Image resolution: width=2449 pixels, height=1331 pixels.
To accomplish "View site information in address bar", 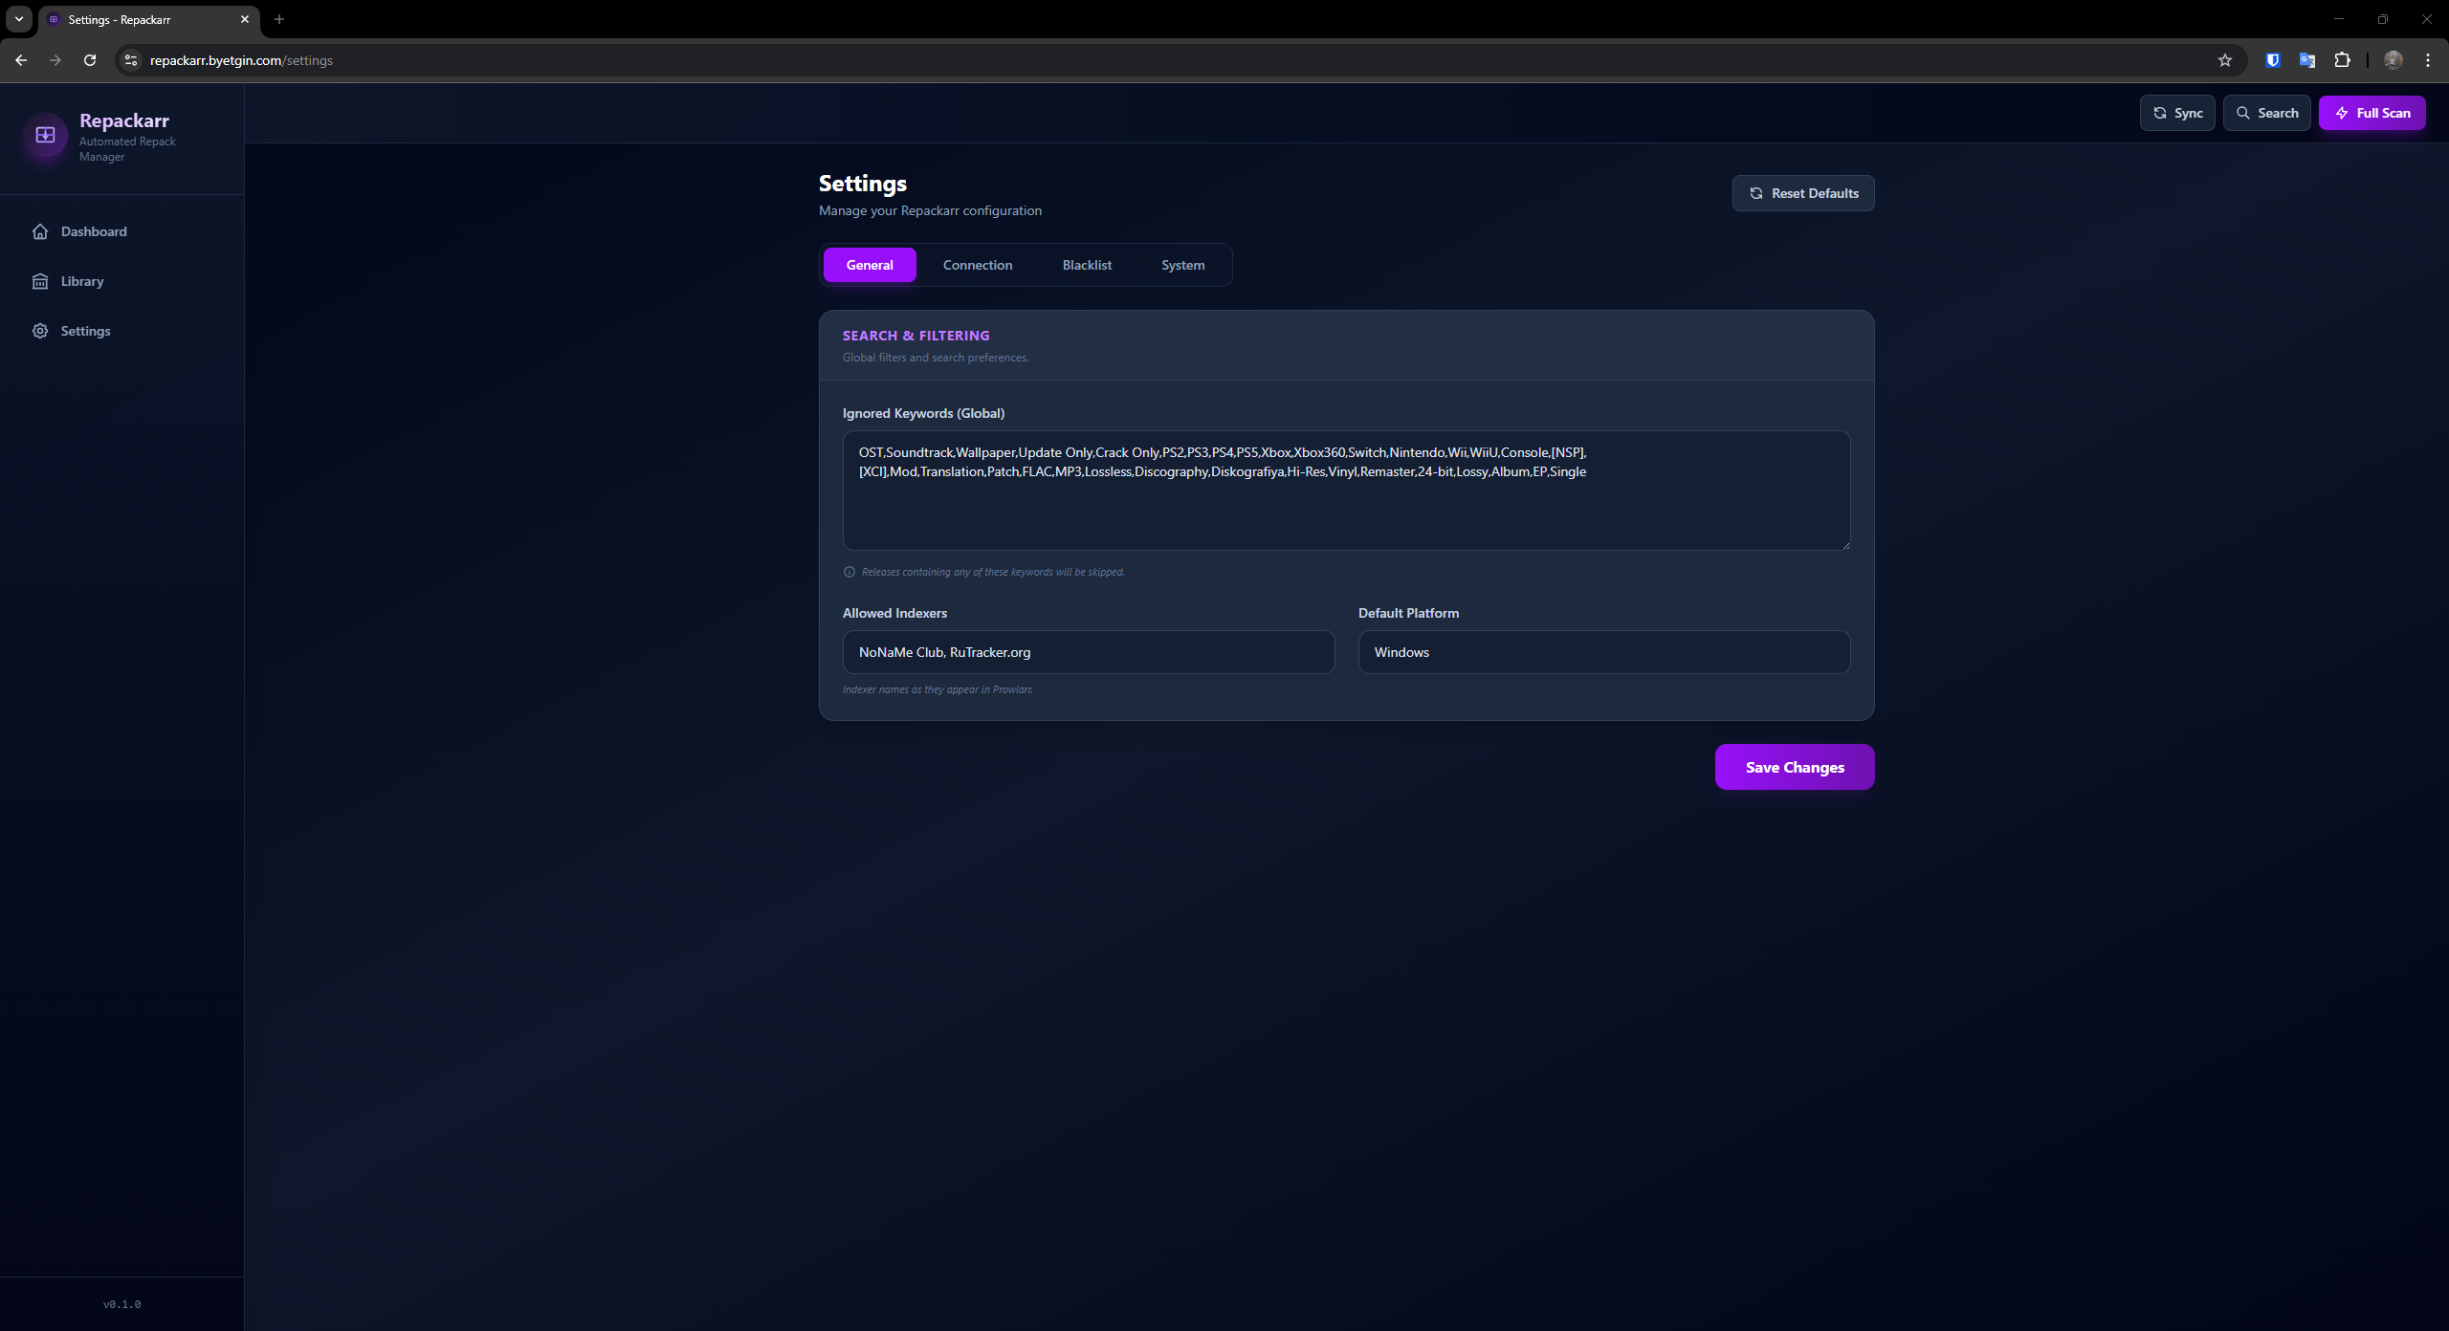I will 131,60.
